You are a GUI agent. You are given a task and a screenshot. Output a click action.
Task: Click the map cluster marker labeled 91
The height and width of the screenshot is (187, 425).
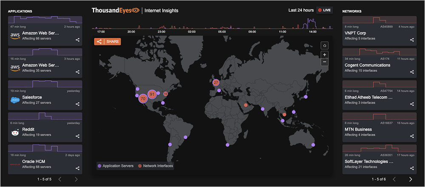point(152,94)
